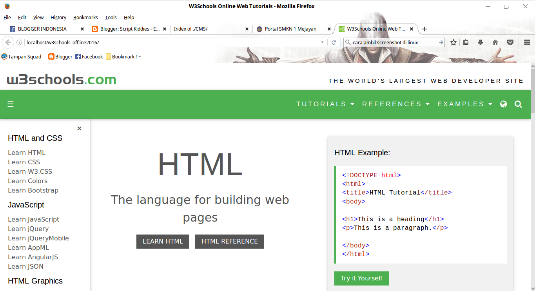535x291 pixels.
Task: Open the downloads arrow icon
Action: coord(480,42)
